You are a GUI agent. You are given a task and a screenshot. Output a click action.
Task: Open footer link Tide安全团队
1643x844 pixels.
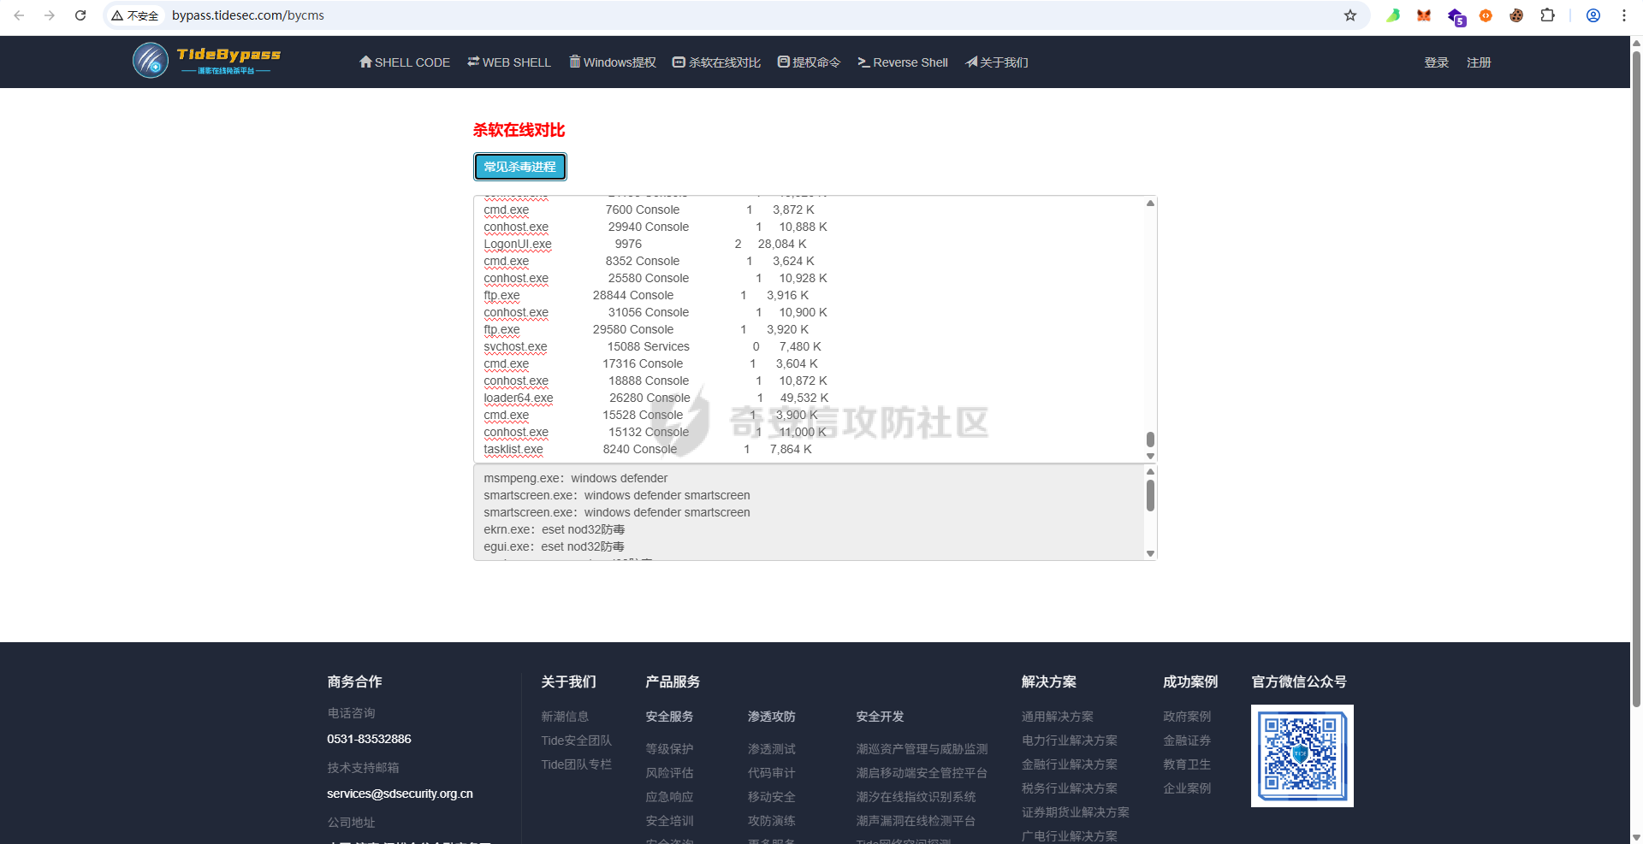(576, 741)
